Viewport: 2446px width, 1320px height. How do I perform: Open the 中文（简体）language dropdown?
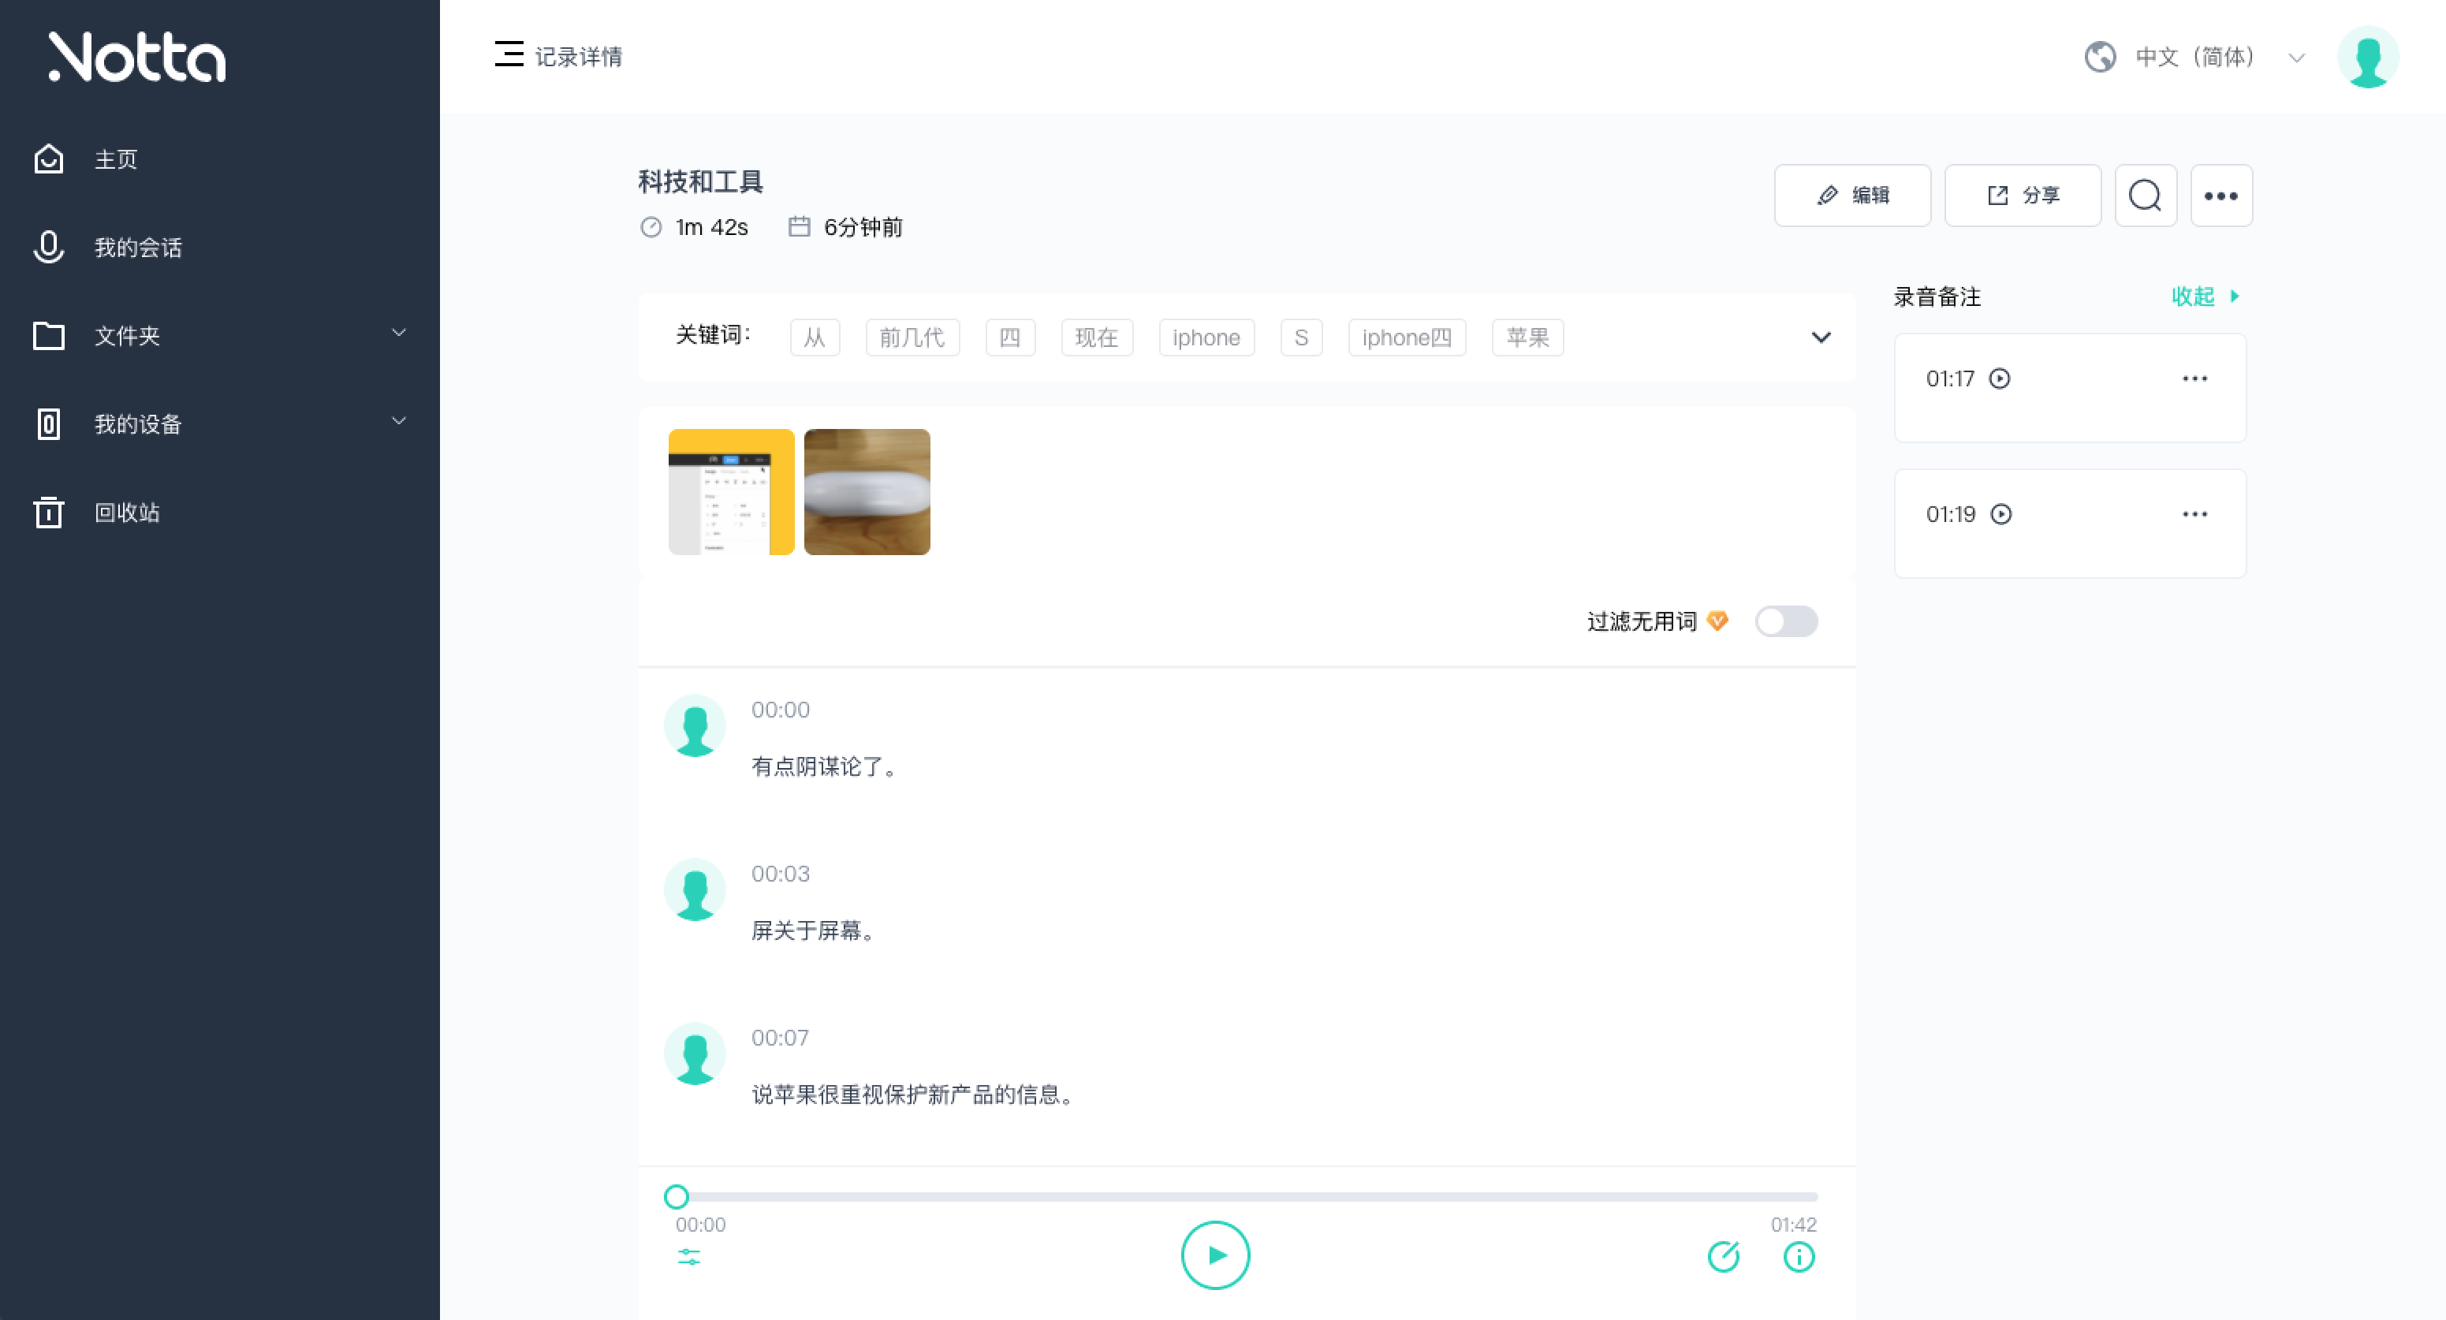(x=2194, y=57)
